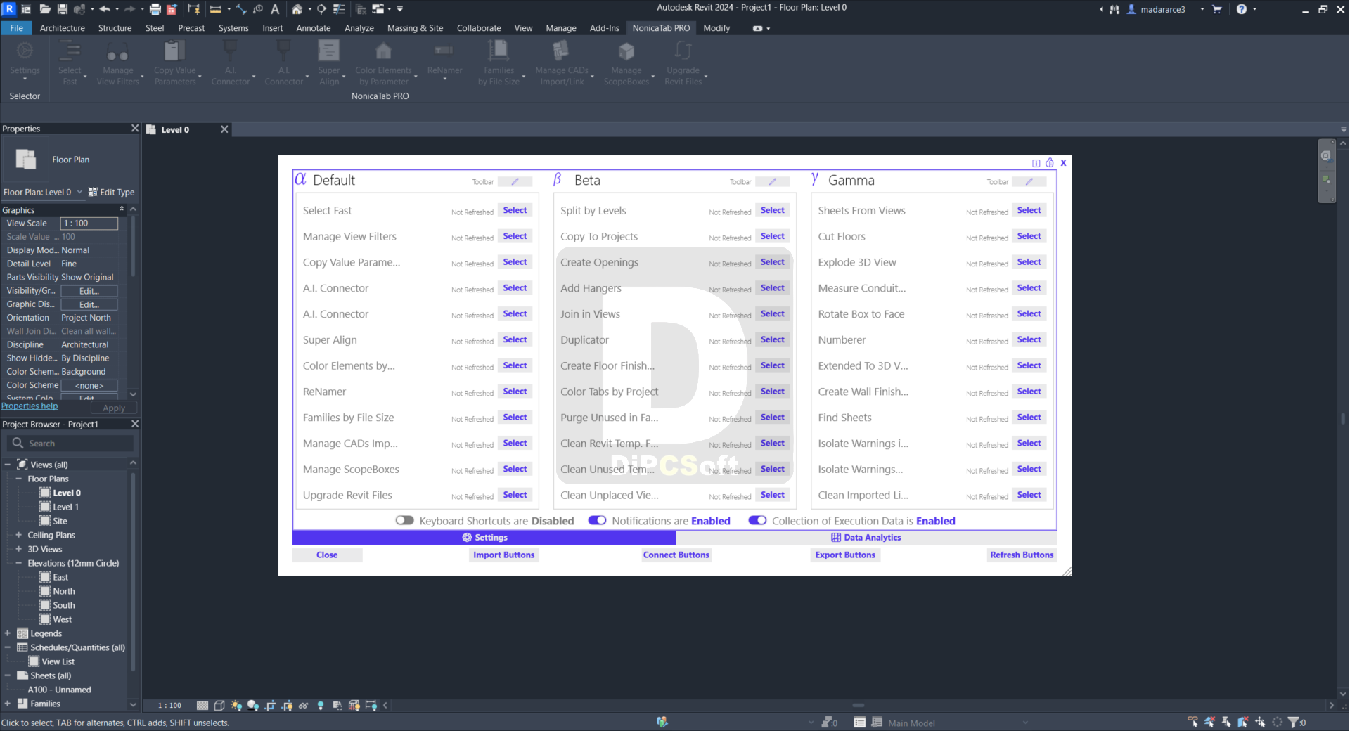The width and height of the screenshot is (1350, 731).
Task: Collapse Schedules/Quantities (all) node
Action: 8,647
